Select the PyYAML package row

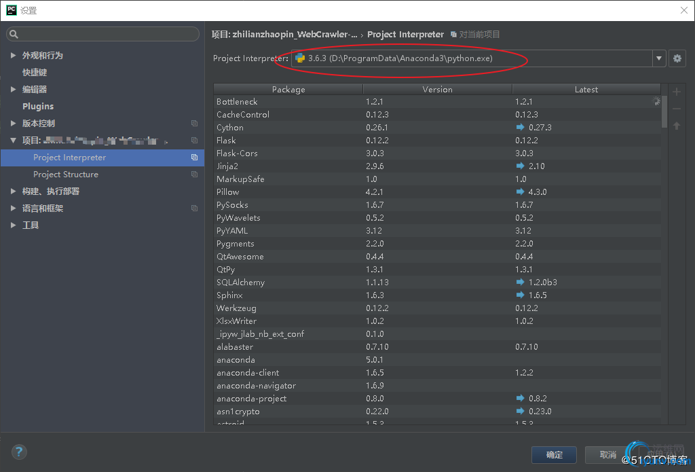coord(437,231)
